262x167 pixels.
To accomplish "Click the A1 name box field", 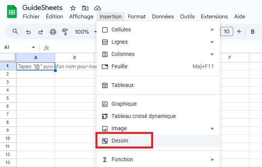I will 20,47.
